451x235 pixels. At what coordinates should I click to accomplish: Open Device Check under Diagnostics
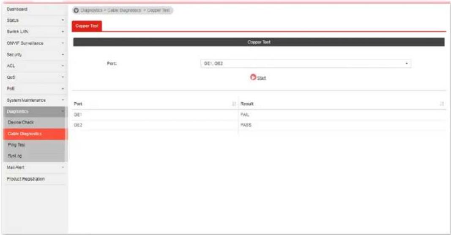click(x=35, y=123)
